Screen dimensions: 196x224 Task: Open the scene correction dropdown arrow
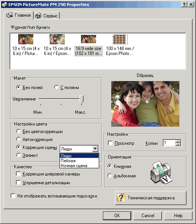pyautogui.click(x=95, y=149)
